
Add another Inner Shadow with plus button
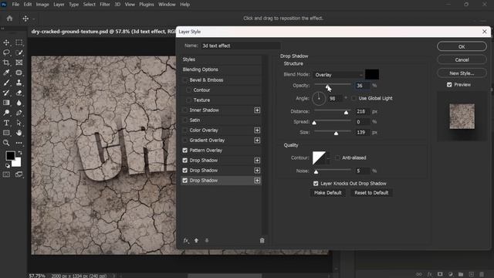tap(257, 110)
